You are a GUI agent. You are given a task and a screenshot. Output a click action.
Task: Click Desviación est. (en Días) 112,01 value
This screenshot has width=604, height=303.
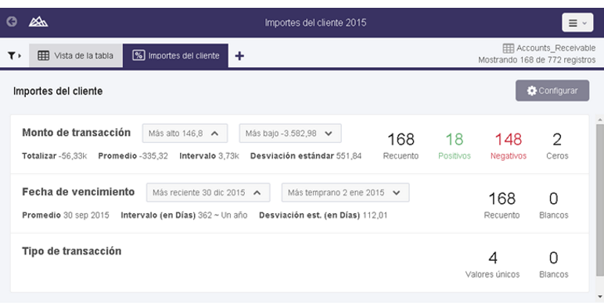point(323,215)
